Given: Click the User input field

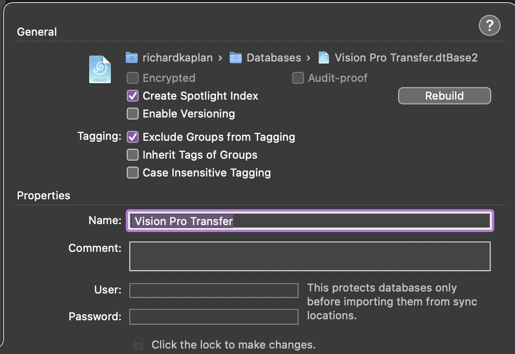Looking at the screenshot, I should tap(214, 291).
